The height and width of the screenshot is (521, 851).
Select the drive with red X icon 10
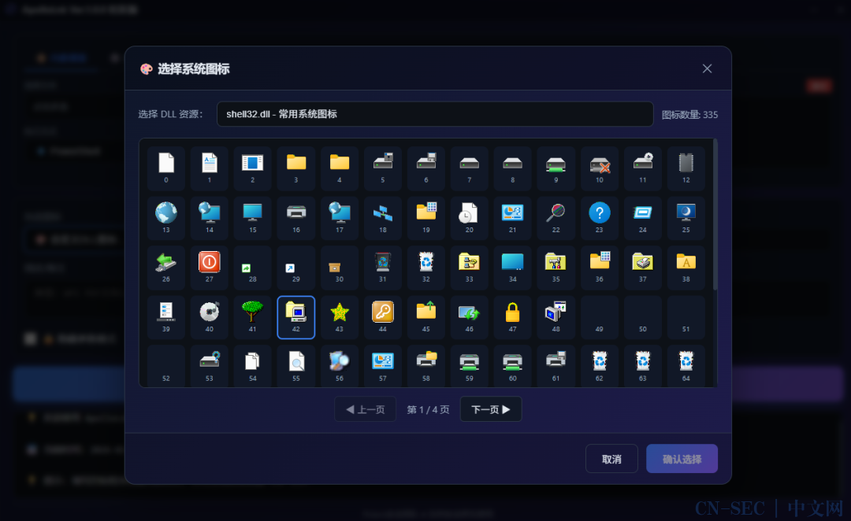point(599,168)
